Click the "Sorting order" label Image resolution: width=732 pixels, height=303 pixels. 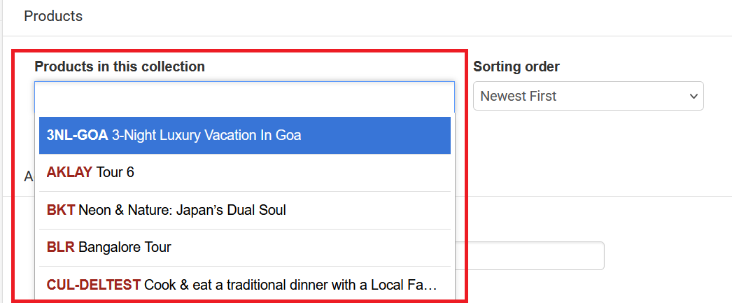point(516,66)
